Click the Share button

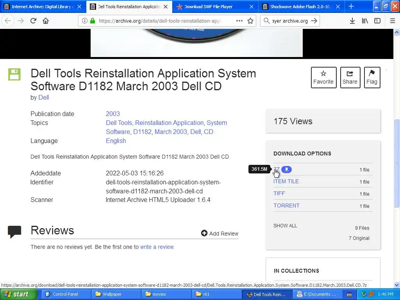pos(350,78)
